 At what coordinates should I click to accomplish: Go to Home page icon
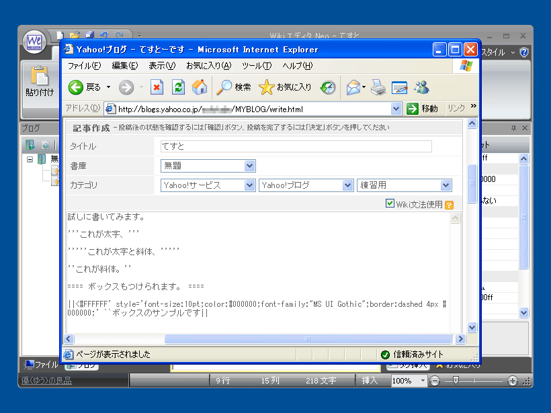[x=200, y=87]
